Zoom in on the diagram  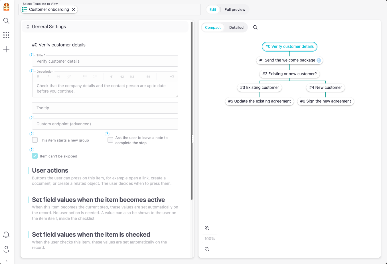(x=207, y=228)
